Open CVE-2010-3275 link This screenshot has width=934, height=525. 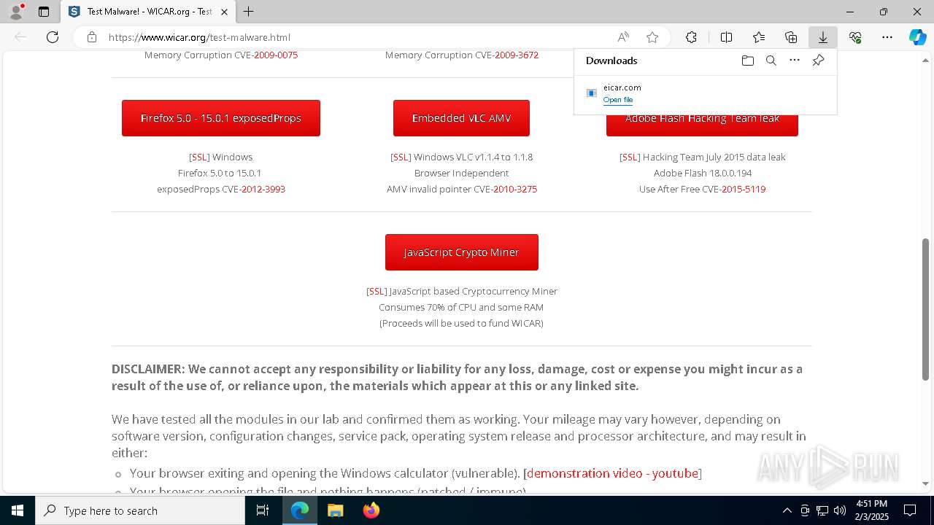[x=515, y=189]
